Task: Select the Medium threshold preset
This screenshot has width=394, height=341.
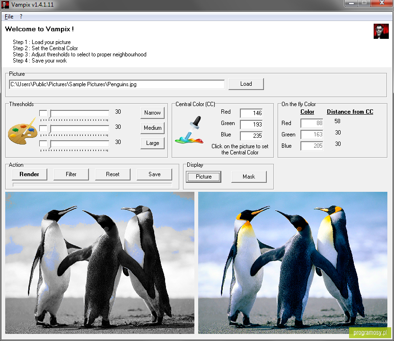Action: coord(152,128)
